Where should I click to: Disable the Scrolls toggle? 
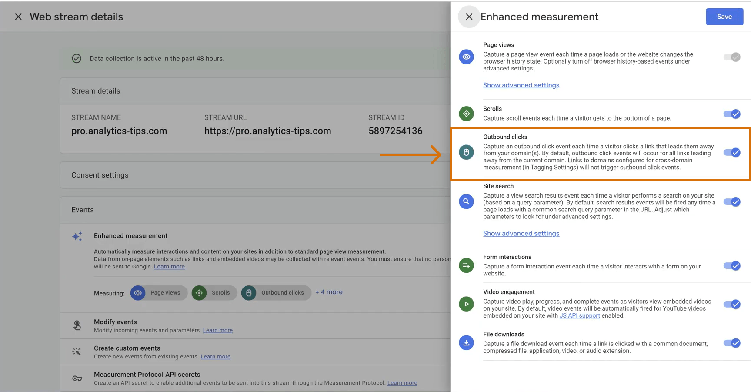(x=732, y=114)
